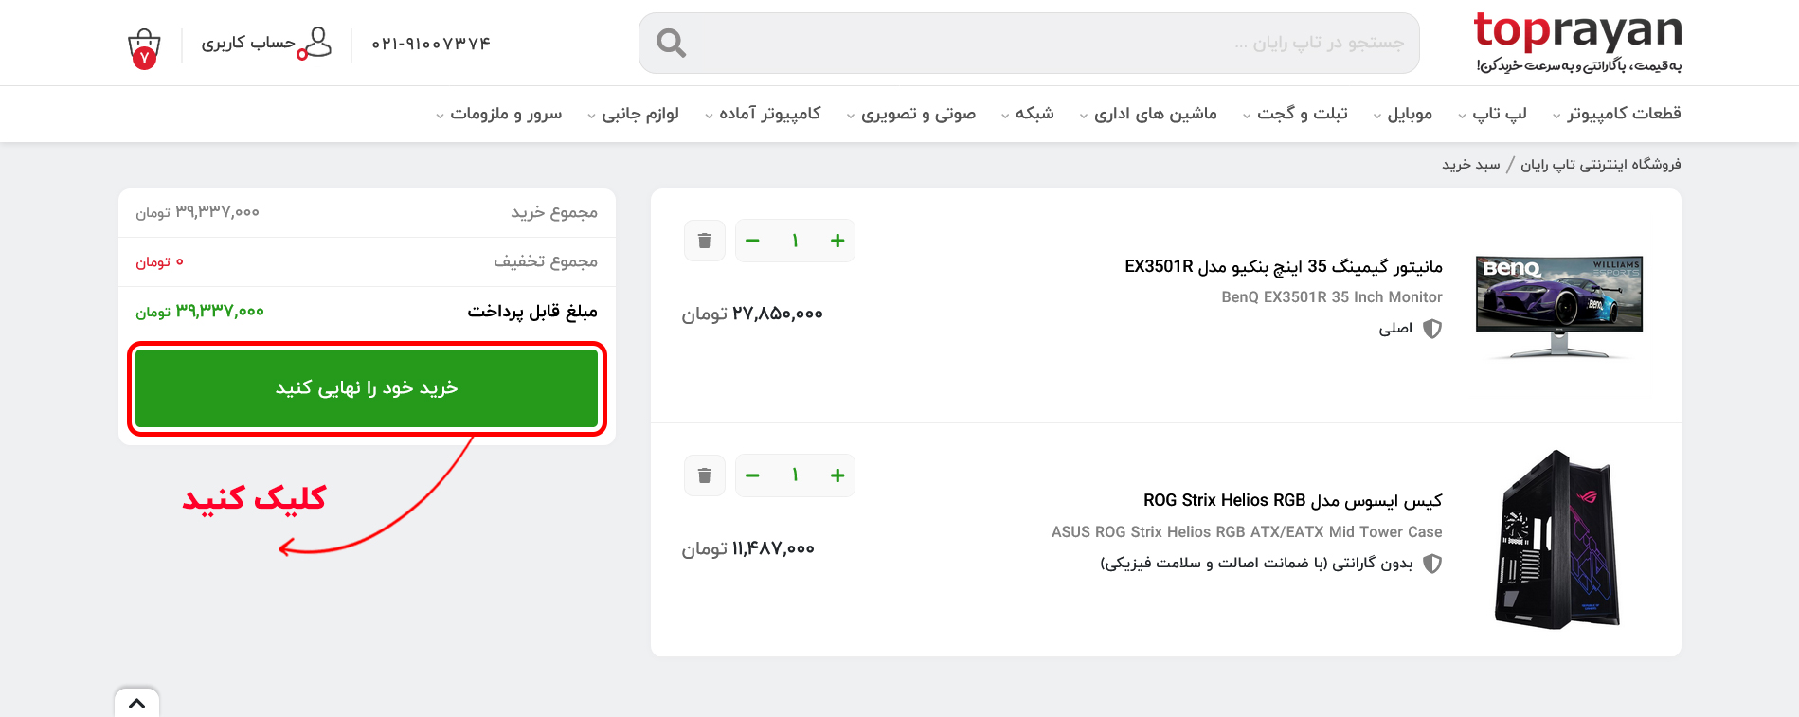Open the shopping basket icon
The height and width of the screenshot is (717, 1799).
click(x=144, y=49)
